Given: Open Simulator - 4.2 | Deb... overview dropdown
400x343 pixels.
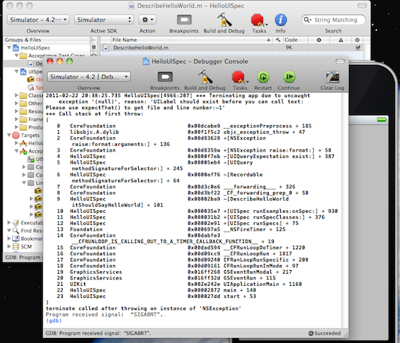Looking at the screenshot, I should click(x=89, y=77).
